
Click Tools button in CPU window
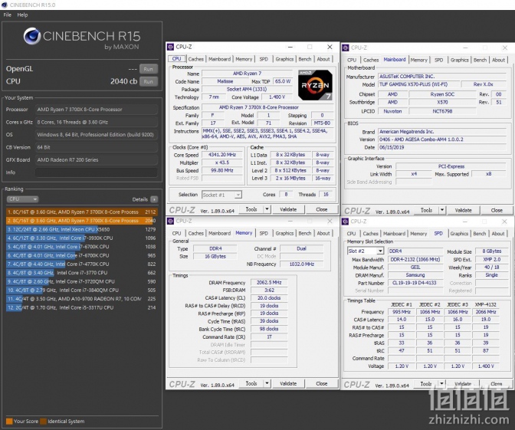click(x=251, y=209)
